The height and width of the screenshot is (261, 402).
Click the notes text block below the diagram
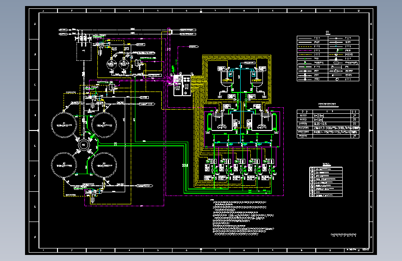[242, 217]
